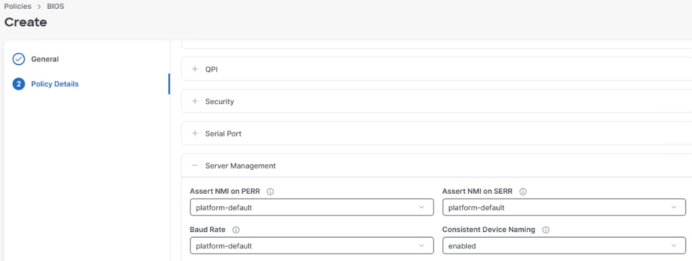
Task: Click the Create page heading
Action: [26, 22]
